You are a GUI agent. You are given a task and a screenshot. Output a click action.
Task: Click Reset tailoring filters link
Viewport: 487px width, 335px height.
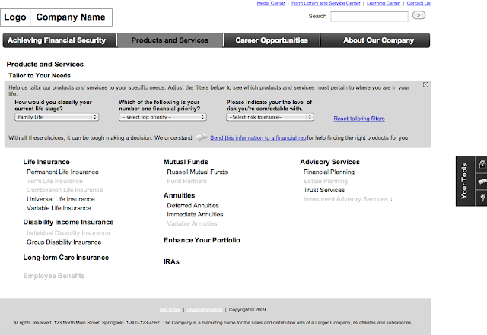point(359,119)
